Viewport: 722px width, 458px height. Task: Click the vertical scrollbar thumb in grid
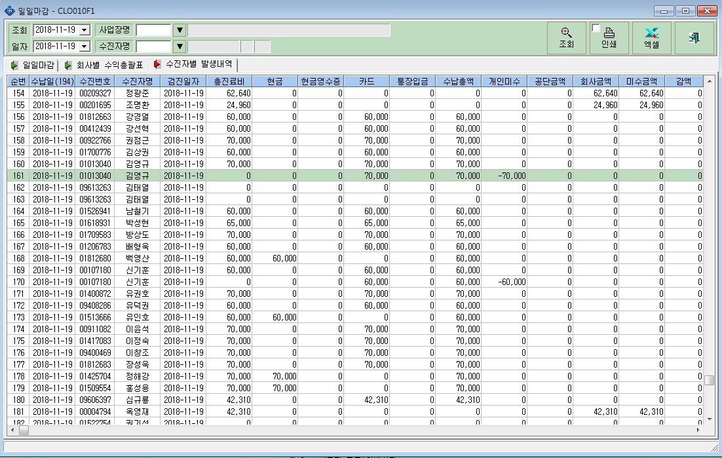[709, 380]
